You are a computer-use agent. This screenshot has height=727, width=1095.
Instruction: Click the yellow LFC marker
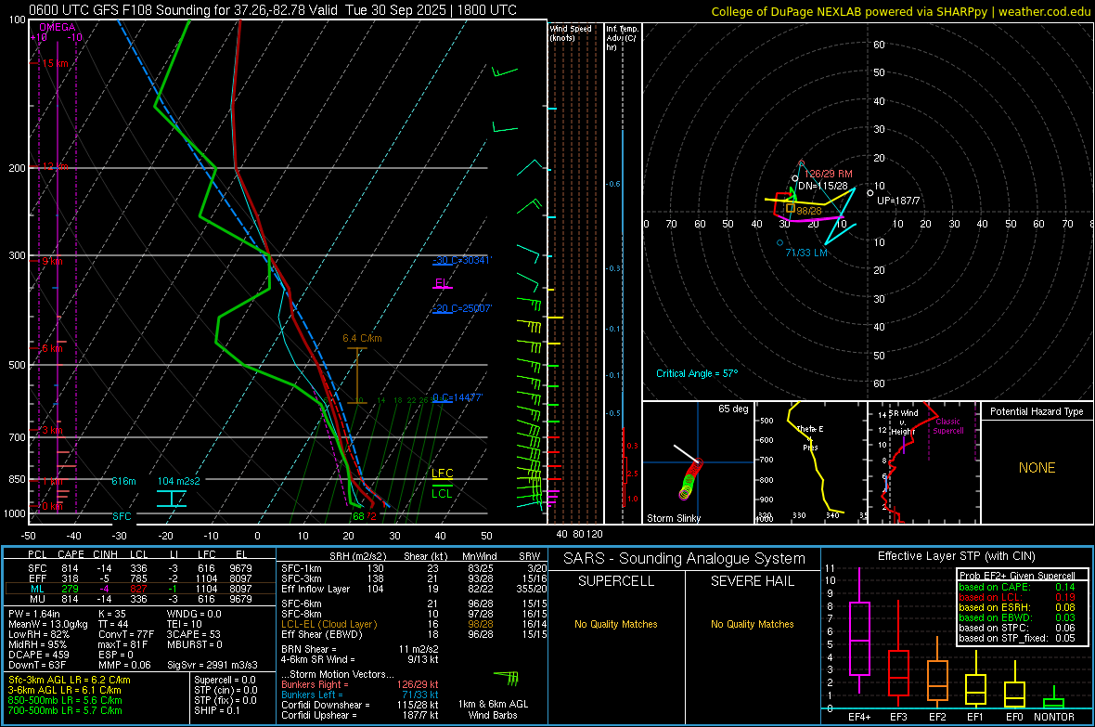point(442,474)
